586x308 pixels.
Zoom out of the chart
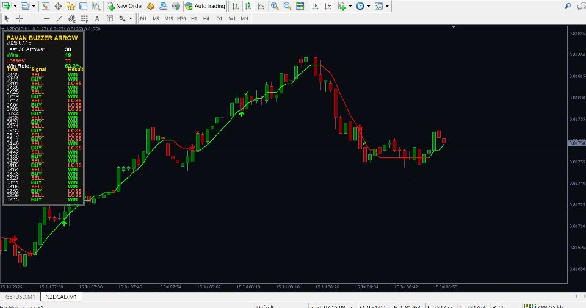pos(288,6)
